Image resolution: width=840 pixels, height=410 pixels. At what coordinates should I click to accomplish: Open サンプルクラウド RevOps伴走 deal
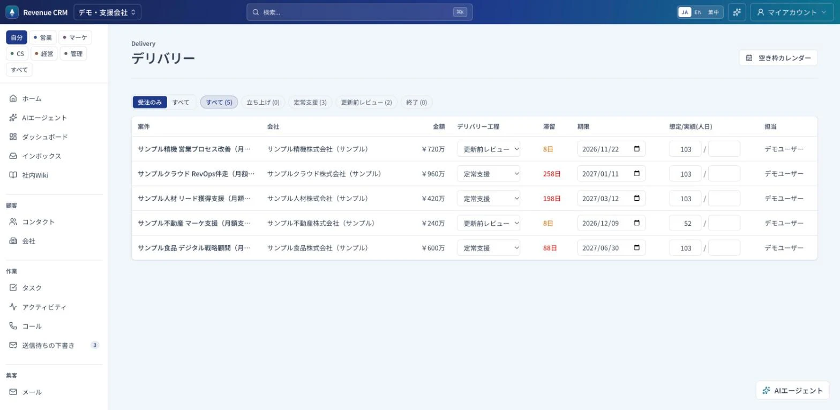[196, 173]
